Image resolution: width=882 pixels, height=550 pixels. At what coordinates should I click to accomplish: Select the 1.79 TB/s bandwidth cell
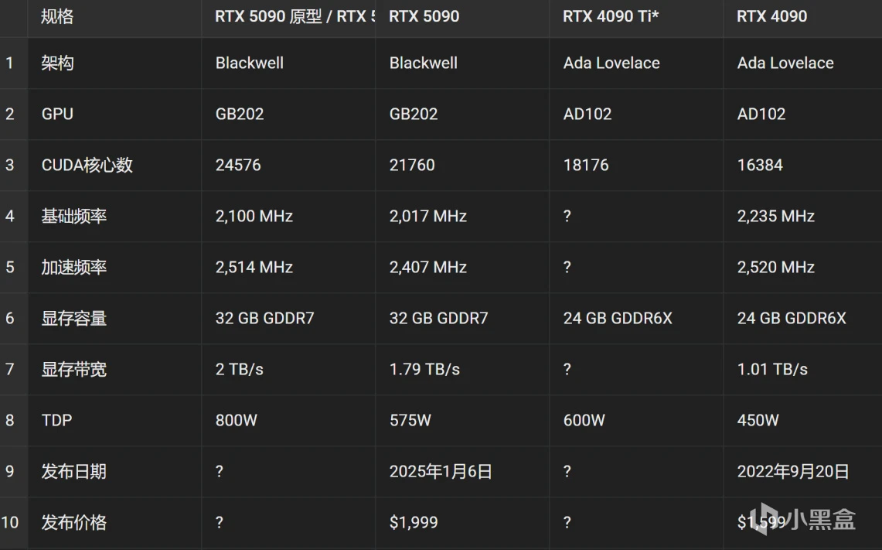point(424,369)
